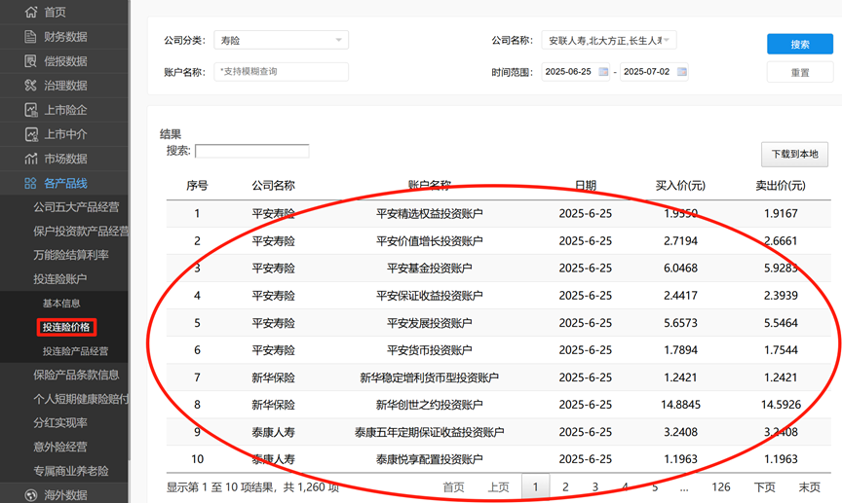This screenshot has width=842, height=503.
Task: Click the 重置 reset button
Action: point(799,72)
